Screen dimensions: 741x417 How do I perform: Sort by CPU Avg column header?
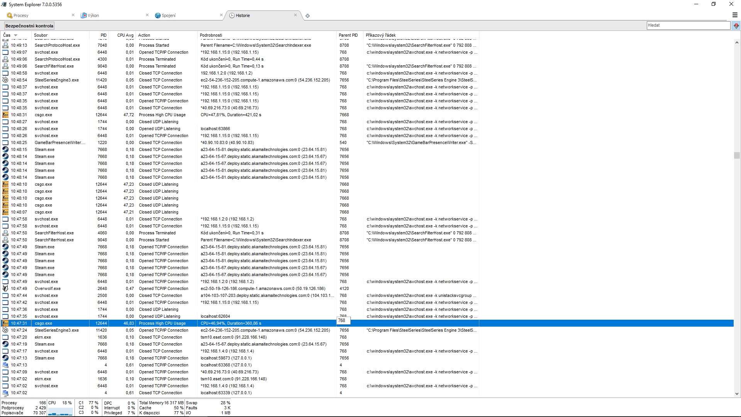tap(125, 35)
